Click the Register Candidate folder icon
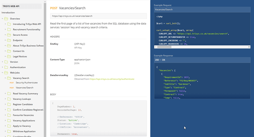This screenshot has height=137, width=254. click(9, 104)
